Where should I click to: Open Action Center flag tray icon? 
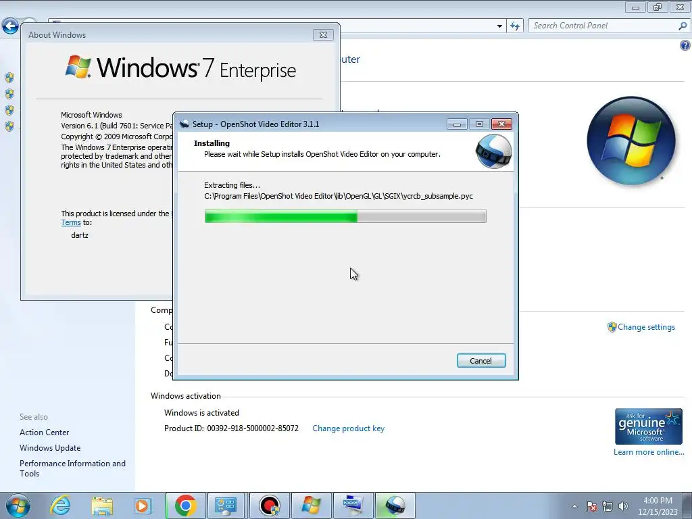tap(591, 506)
